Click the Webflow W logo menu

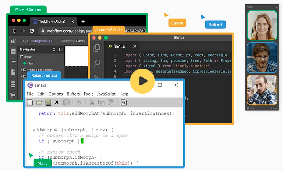click(x=13, y=41)
